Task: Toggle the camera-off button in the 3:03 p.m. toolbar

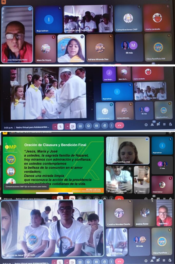Action: pyautogui.click(x=73, y=126)
